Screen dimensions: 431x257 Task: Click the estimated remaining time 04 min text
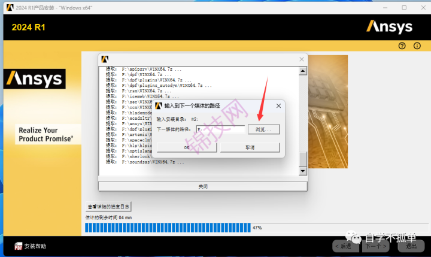108,217
